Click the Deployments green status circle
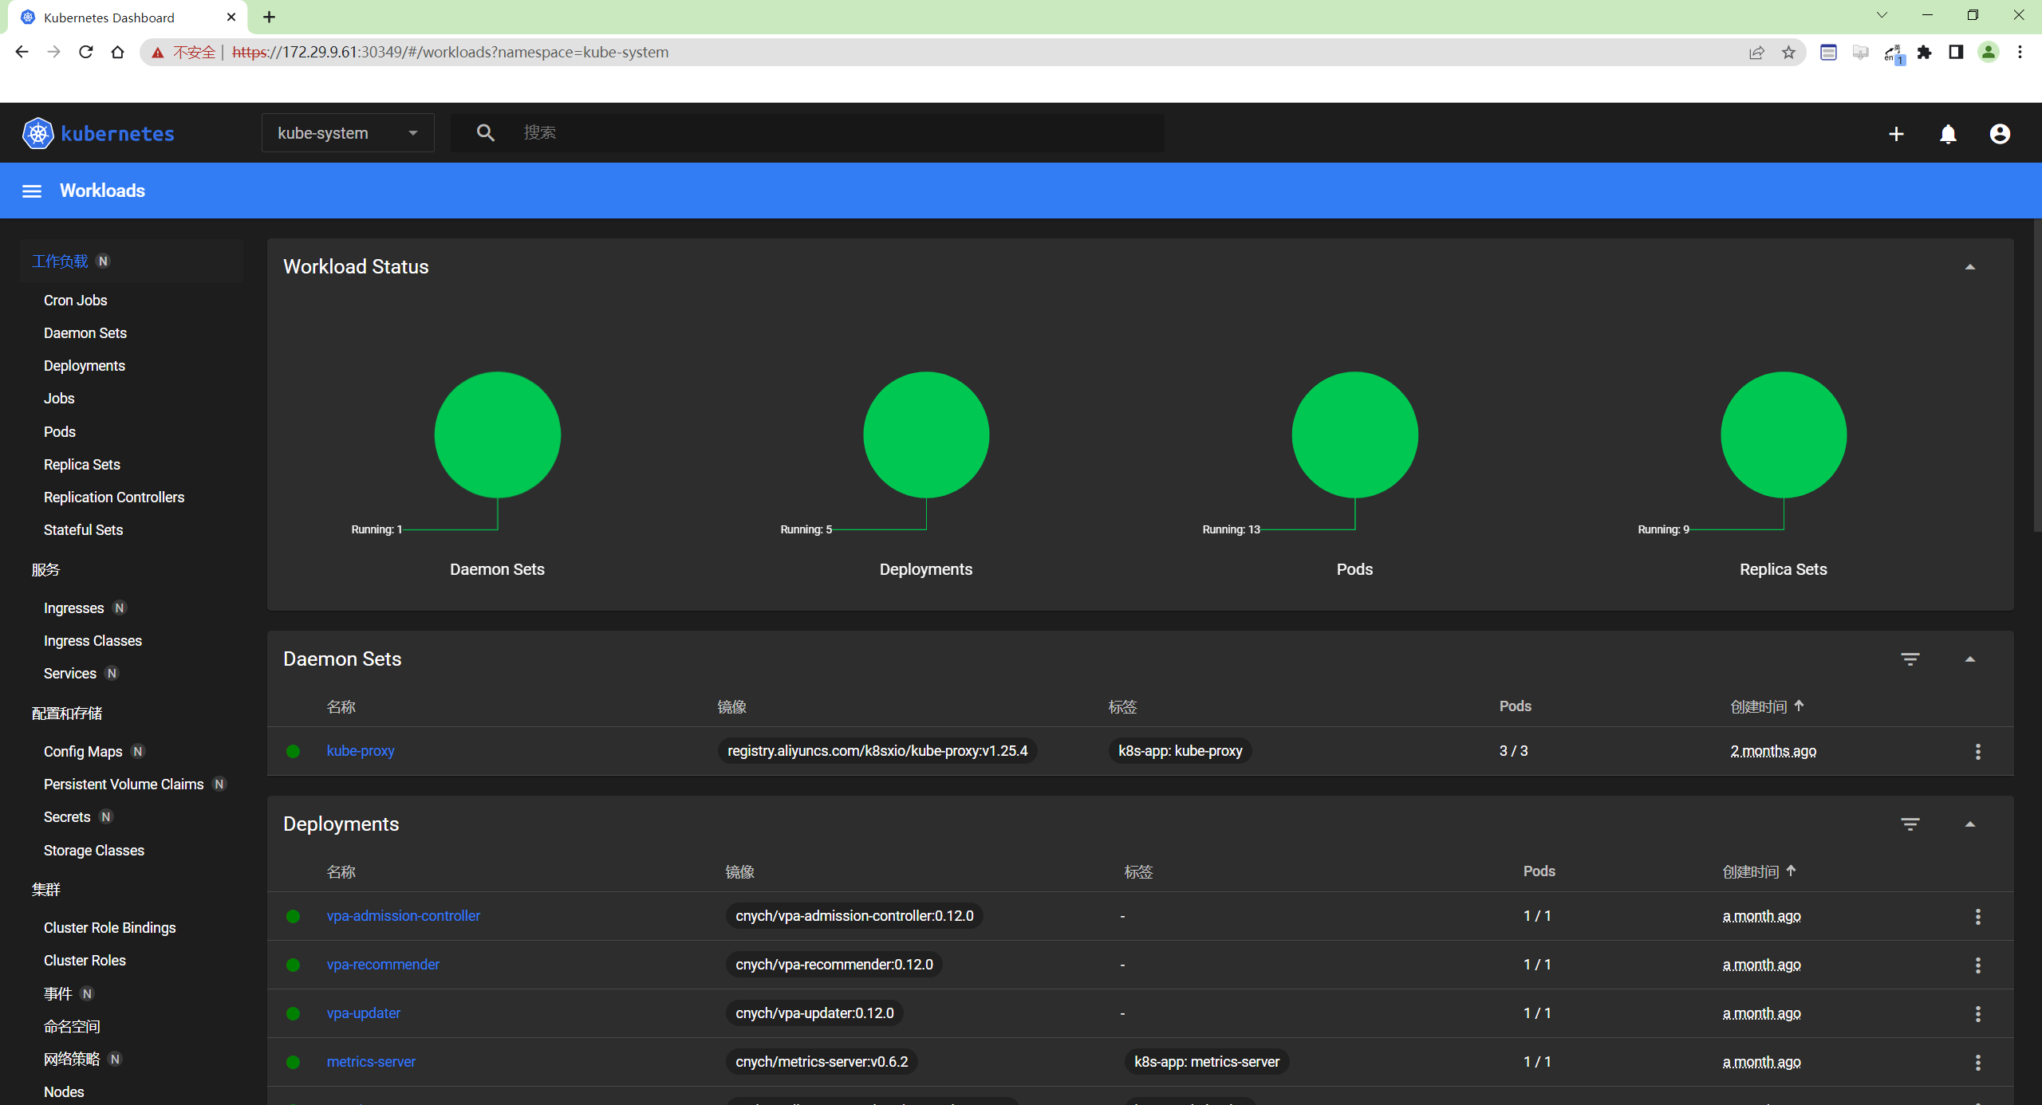 pyautogui.click(x=926, y=435)
